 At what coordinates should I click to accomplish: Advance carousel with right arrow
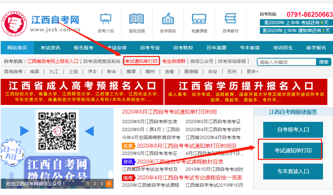click(89, 131)
